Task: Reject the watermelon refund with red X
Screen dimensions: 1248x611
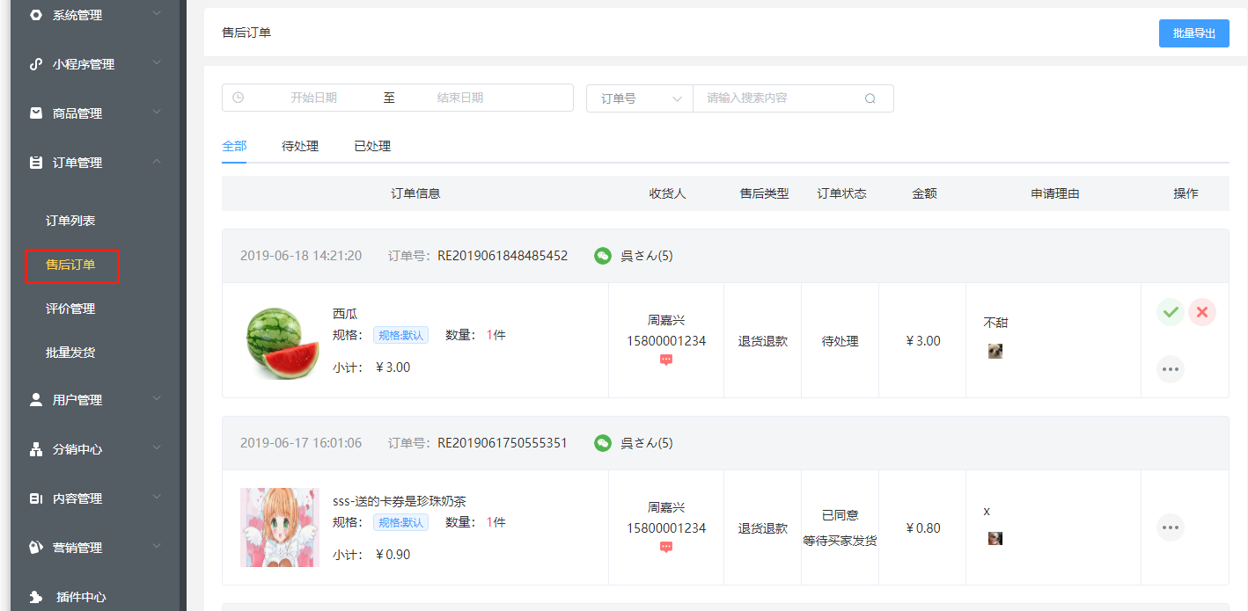Action: pyautogui.click(x=1201, y=312)
